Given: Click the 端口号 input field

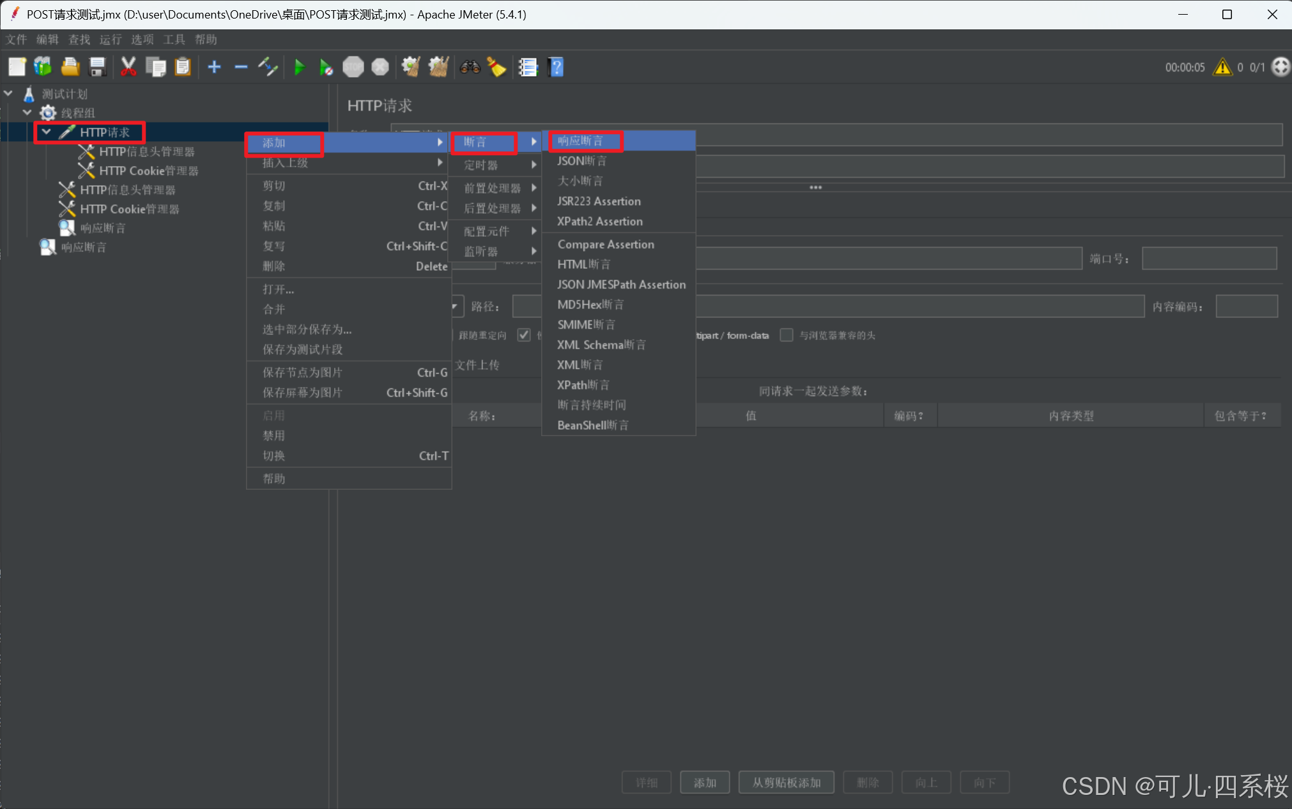Looking at the screenshot, I should click(x=1209, y=259).
